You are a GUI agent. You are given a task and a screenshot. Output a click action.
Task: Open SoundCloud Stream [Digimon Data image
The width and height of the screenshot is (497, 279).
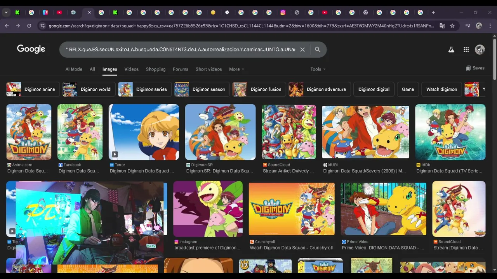[x=459, y=209]
